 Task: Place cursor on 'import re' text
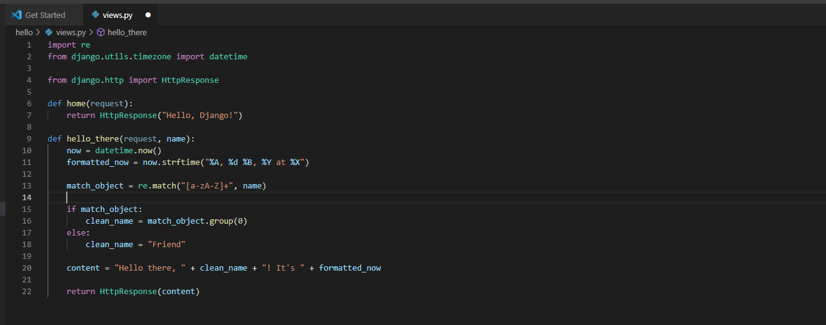(x=69, y=45)
